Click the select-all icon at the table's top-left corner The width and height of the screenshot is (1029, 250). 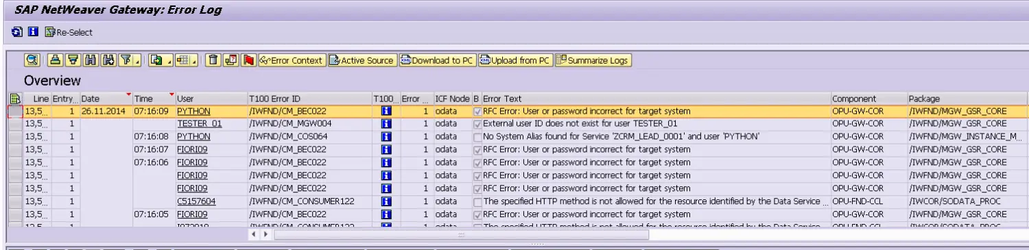(15, 99)
